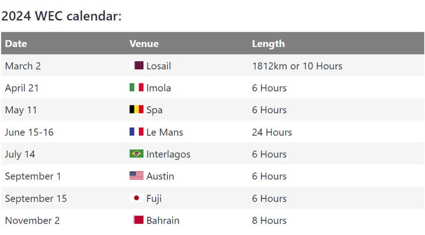Click the Bahrain flag icon

pos(138,220)
